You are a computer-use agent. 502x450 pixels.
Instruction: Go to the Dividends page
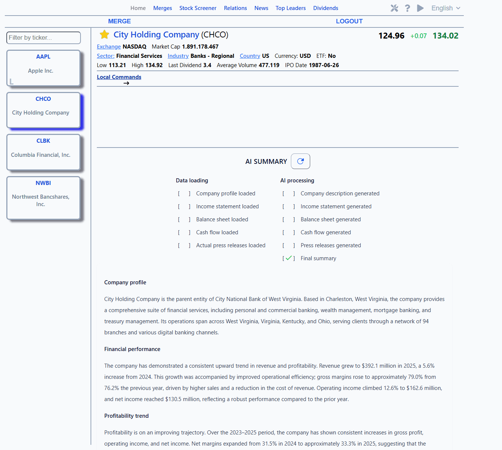pos(325,8)
